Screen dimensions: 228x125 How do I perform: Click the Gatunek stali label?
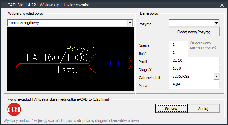coord(149,78)
